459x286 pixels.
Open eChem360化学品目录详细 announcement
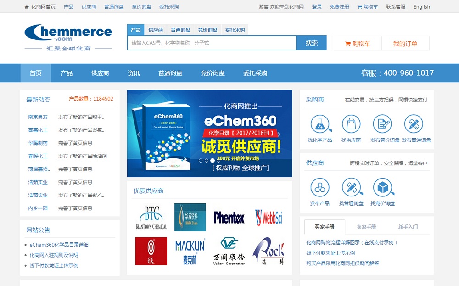59,245
